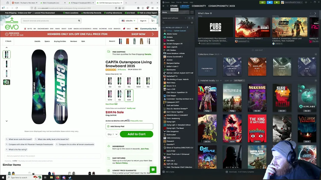The width and height of the screenshot is (321, 180).
Task: Click Add a Game in Steam
Action: [x=169, y=172]
